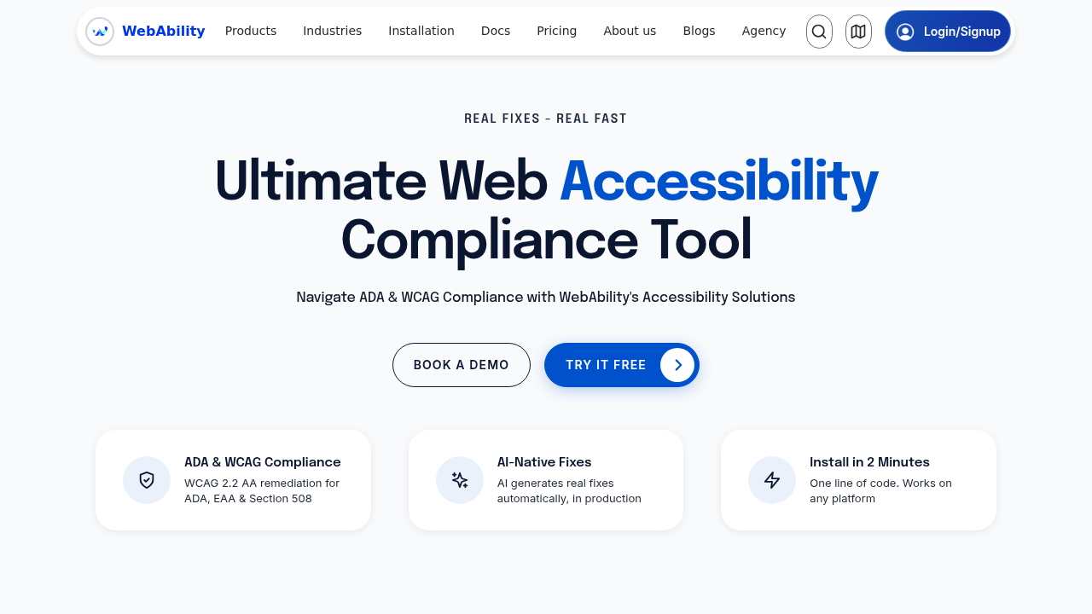This screenshot has height=614, width=1092.
Task: Click the arrow icon in Try It Free
Action: click(677, 365)
